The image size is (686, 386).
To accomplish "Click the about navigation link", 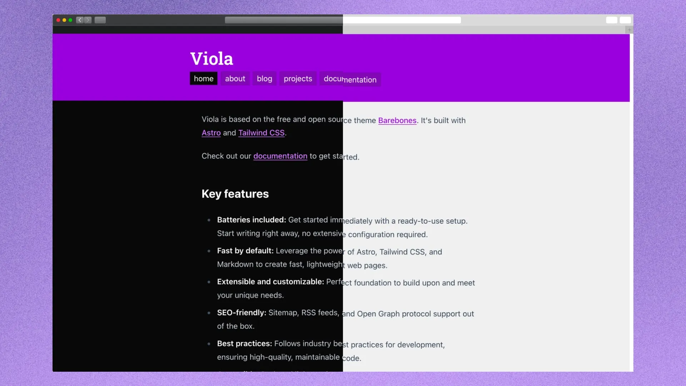I will point(235,78).
